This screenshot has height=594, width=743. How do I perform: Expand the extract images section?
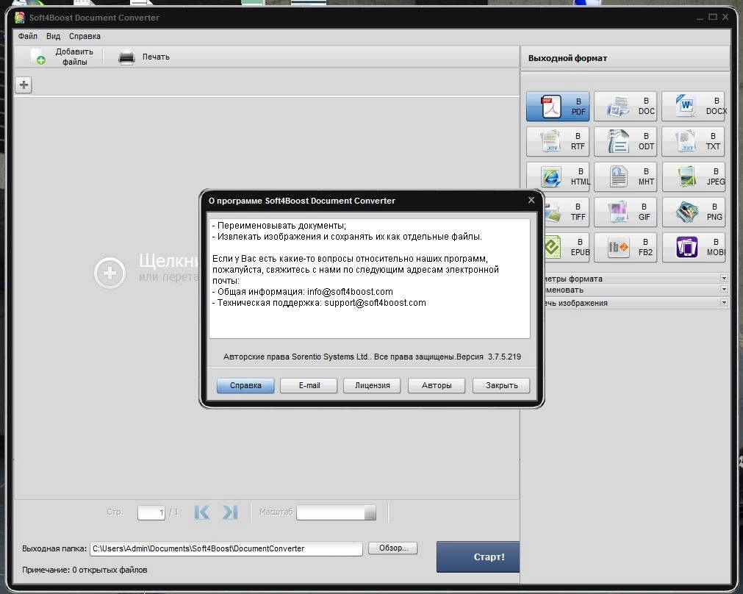[x=724, y=302]
